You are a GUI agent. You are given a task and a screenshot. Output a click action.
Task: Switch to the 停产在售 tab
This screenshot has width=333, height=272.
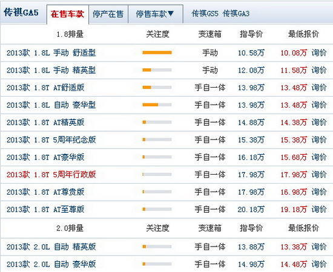(108, 14)
